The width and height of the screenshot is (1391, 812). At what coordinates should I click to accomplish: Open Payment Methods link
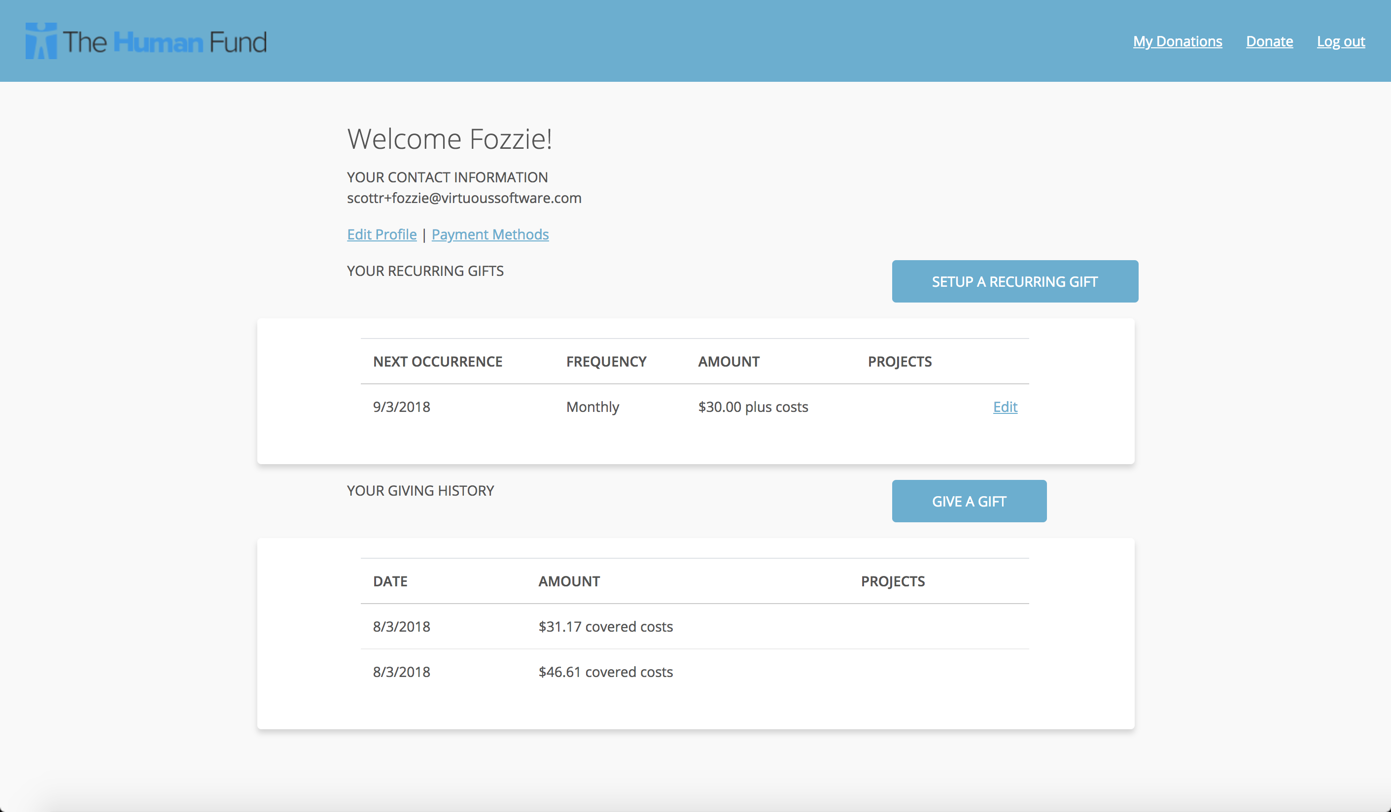[489, 235]
